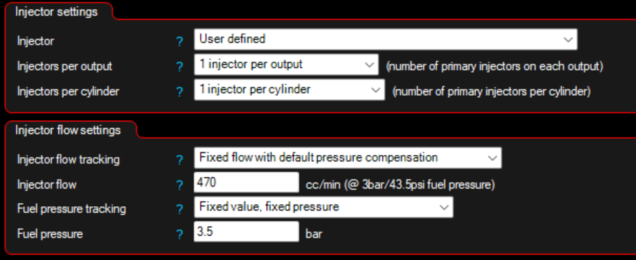Viewport: 636px width, 260px height.
Task: Select the Fuel pressure field showing 3.5
Action: coord(246,232)
